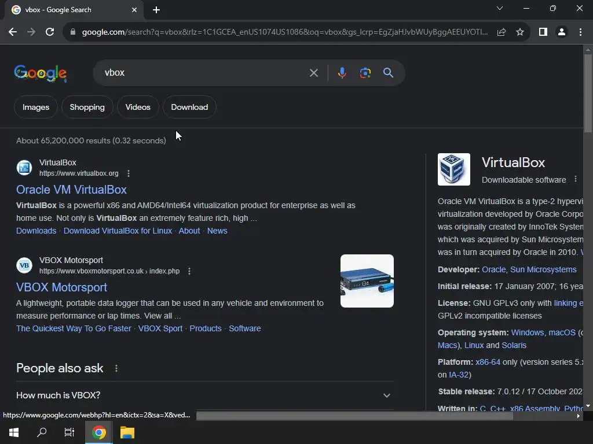The image size is (593, 444).
Task: Open the Oracle developer link
Action: point(493,269)
